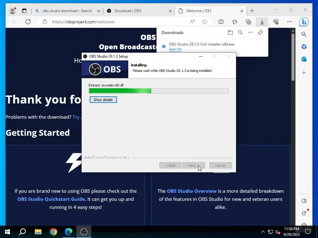Open the Bing chat sidebar icon

coord(304,22)
